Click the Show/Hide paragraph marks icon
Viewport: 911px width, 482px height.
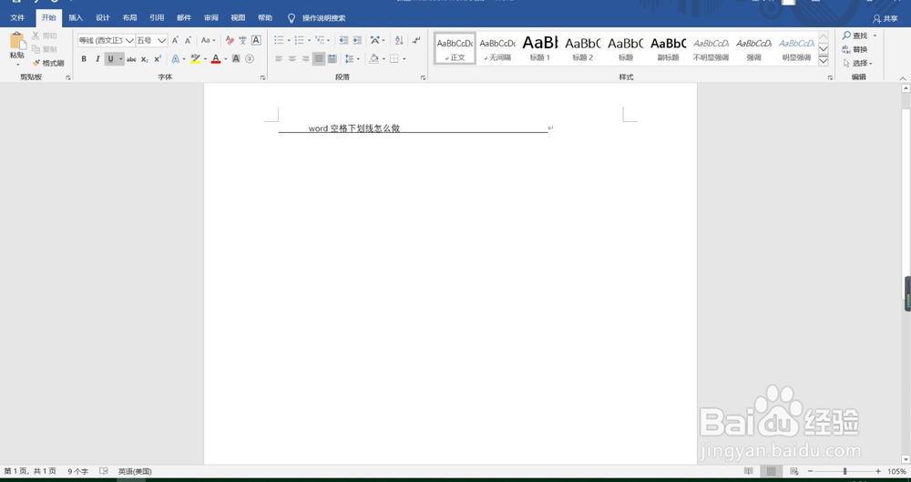click(416, 41)
